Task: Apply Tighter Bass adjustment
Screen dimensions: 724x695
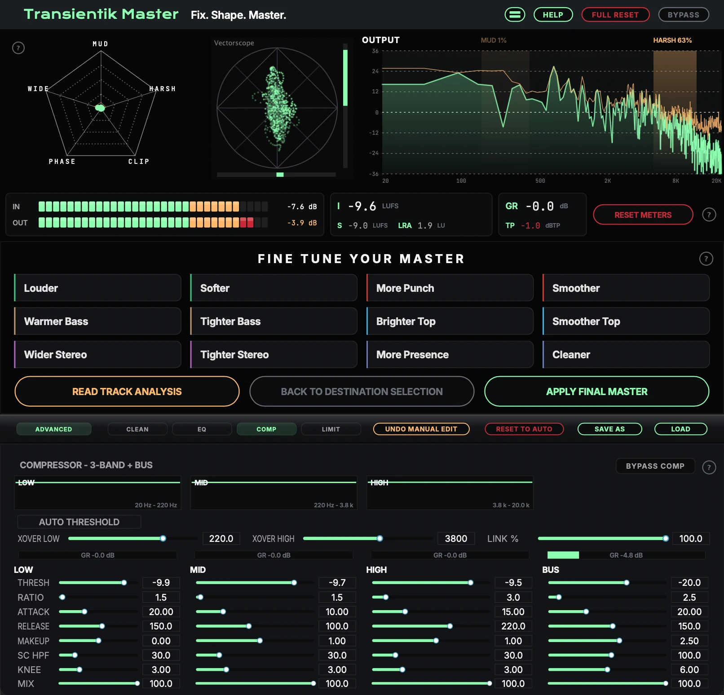Action: [x=274, y=321]
